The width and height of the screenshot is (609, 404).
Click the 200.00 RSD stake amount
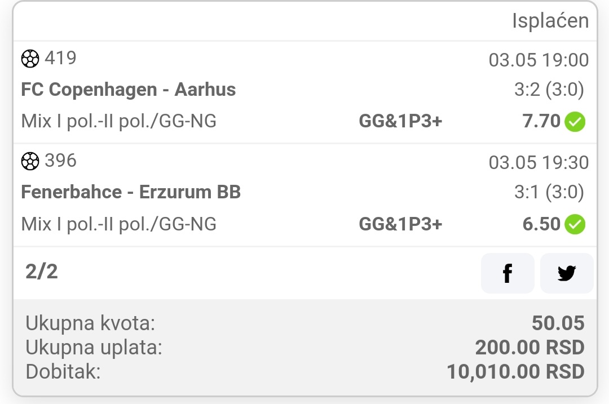529,348
